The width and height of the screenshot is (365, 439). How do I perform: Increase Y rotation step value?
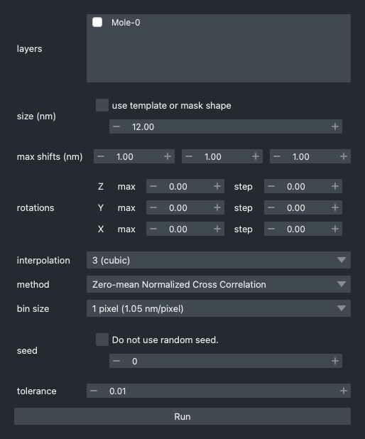335,207
